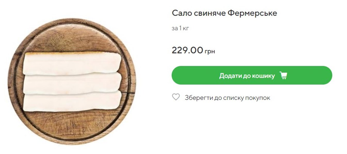Click the word свиняче in product name
Image resolution: width=347 pixels, height=154 pixels.
click(x=208, y=13)
